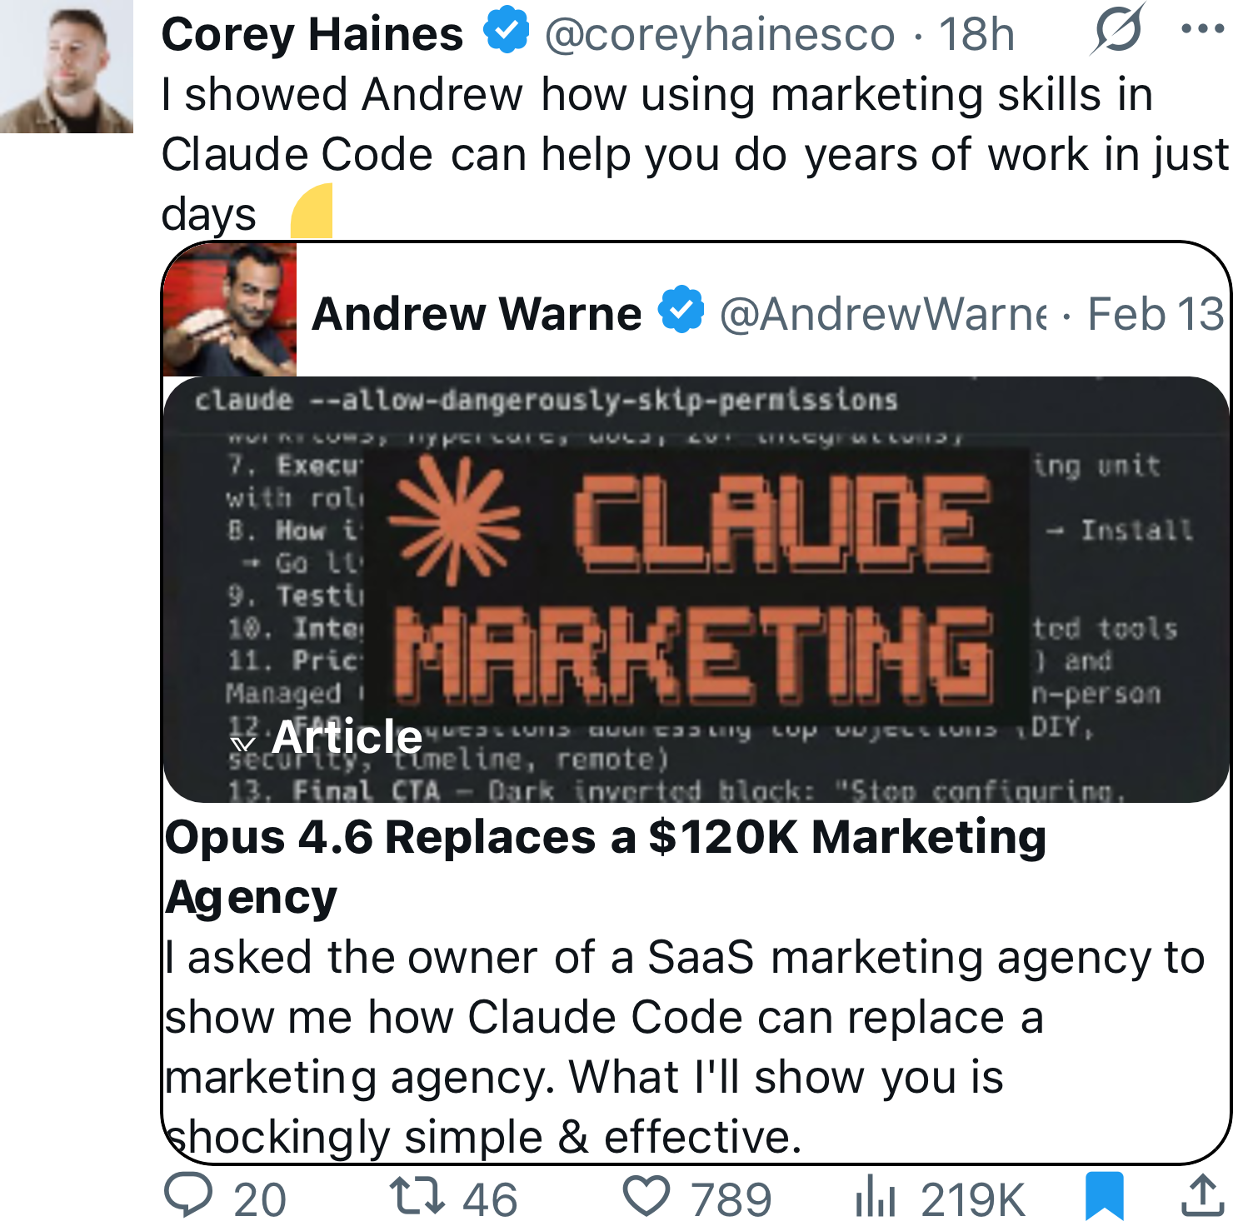
Task: Open the three-dot more options menu
Action: (1202, 29)
